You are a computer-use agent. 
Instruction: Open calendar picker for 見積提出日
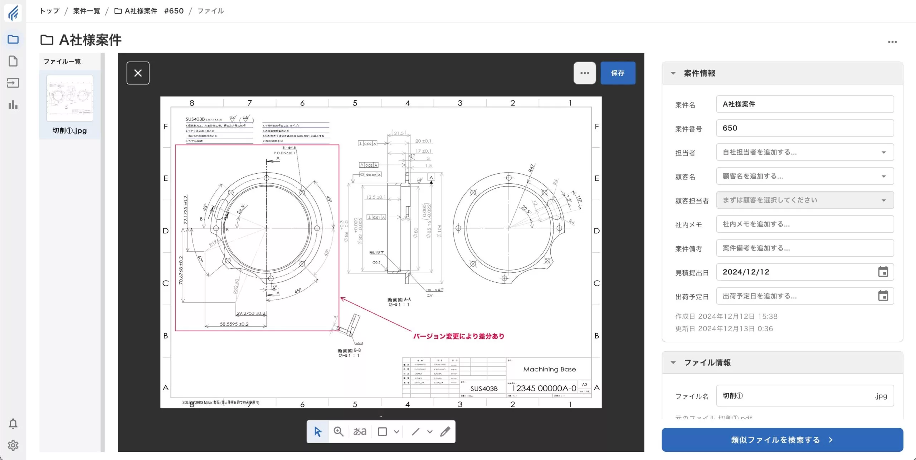pyautogui.click(x=883, y=272)
